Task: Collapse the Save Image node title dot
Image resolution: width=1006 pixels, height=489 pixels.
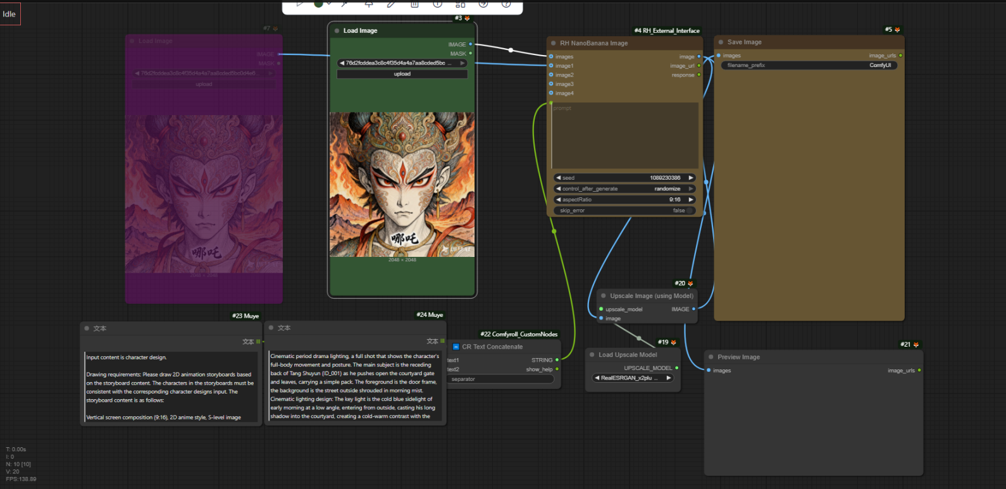Action: click(721, 42)
